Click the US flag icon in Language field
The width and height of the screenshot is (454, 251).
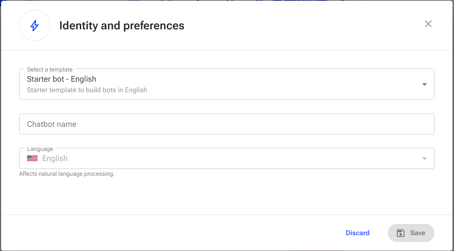click(x=32, y=158)
